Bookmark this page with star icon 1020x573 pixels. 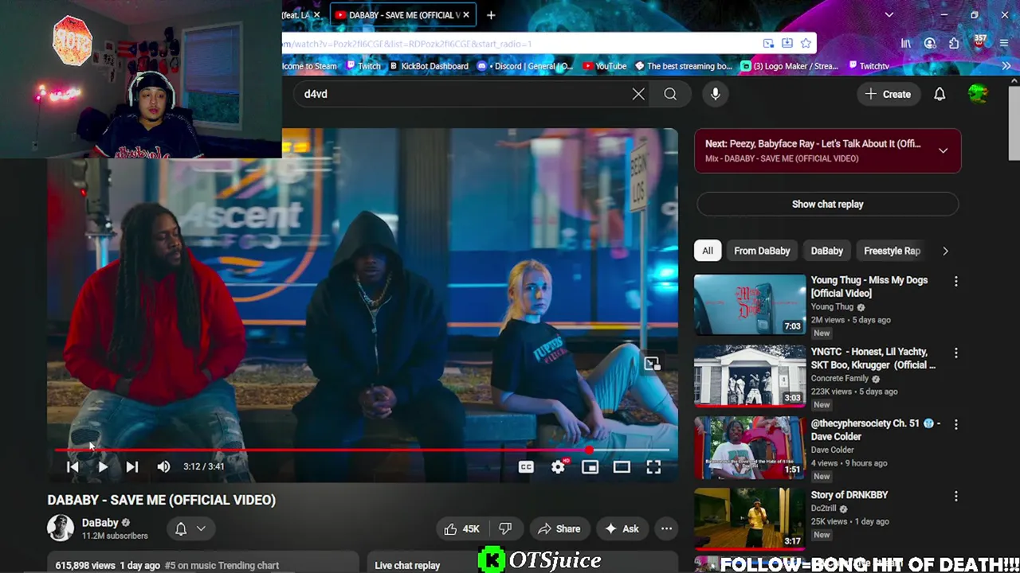pos(806,44)
